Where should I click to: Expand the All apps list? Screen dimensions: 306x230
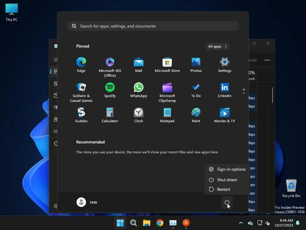point(218,46)
